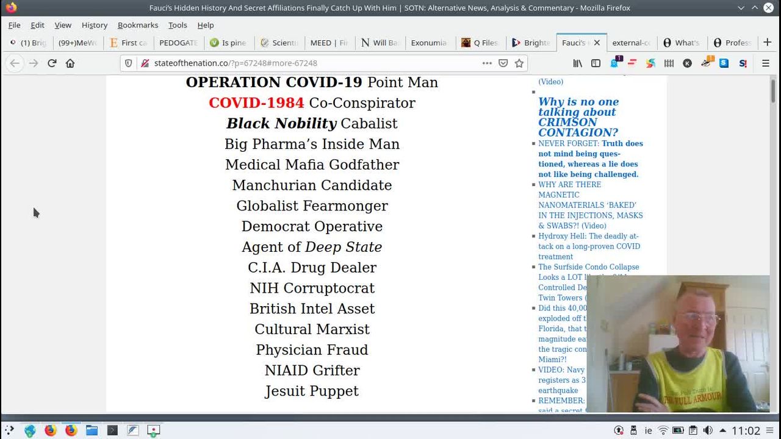Open the tracking protection shield info
781x439 pixels.
click(x=128, y=63)
